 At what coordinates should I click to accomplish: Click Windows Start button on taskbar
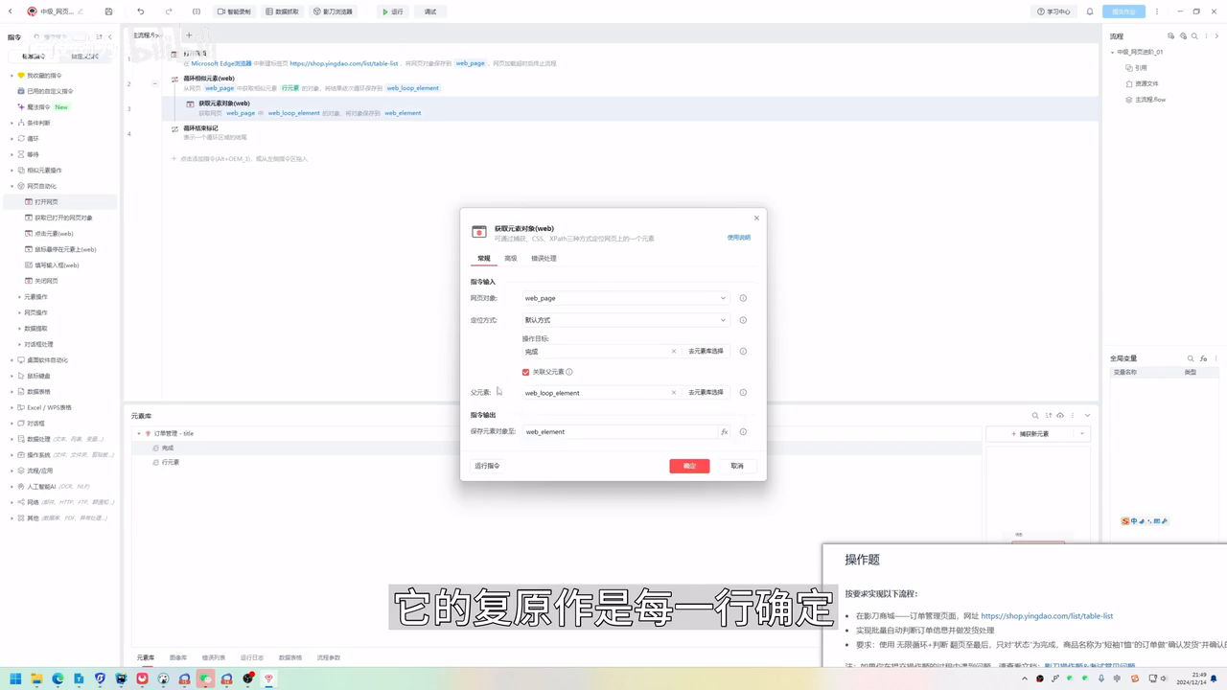click(15, 678)
